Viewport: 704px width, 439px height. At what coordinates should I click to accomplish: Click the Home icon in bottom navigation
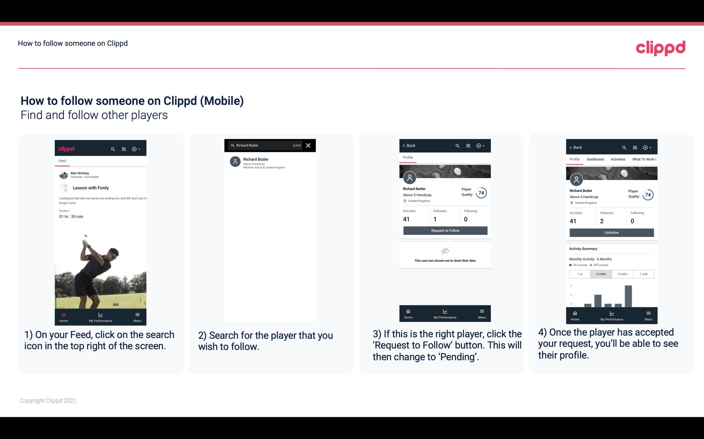[x=64, y=314]
